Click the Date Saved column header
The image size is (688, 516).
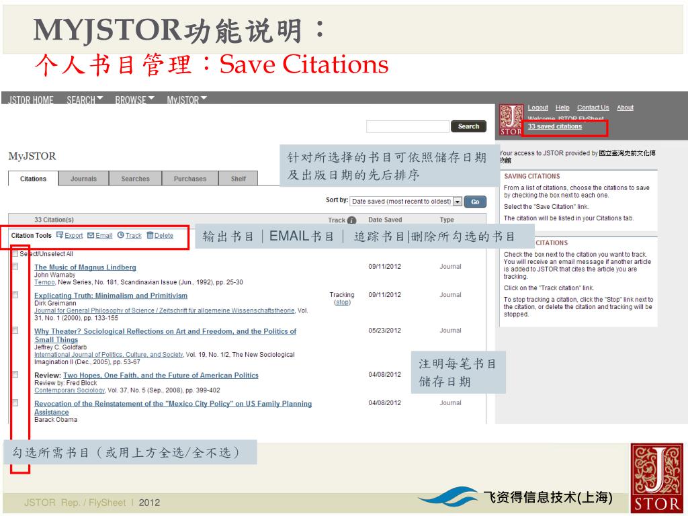pyautogui.click(x=385, y=220)
